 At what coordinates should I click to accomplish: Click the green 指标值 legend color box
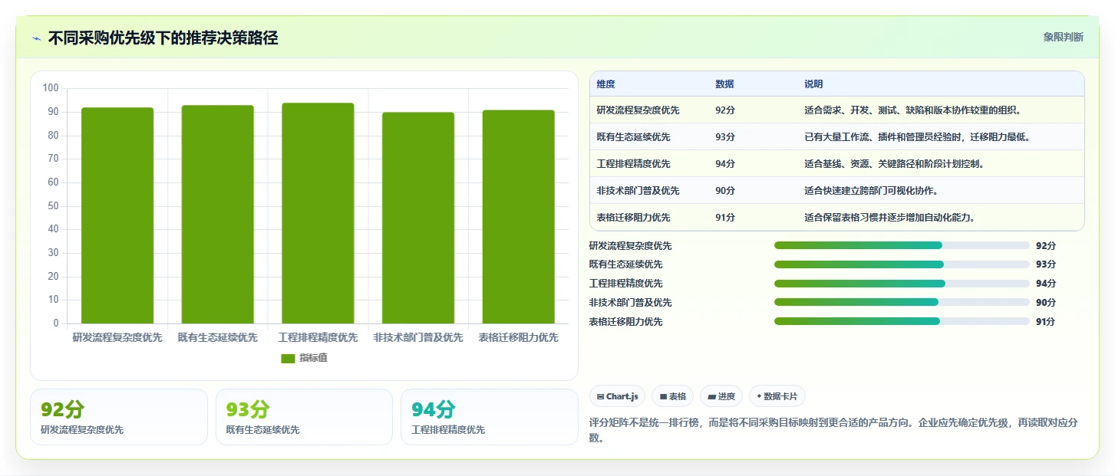coord(288,358)
